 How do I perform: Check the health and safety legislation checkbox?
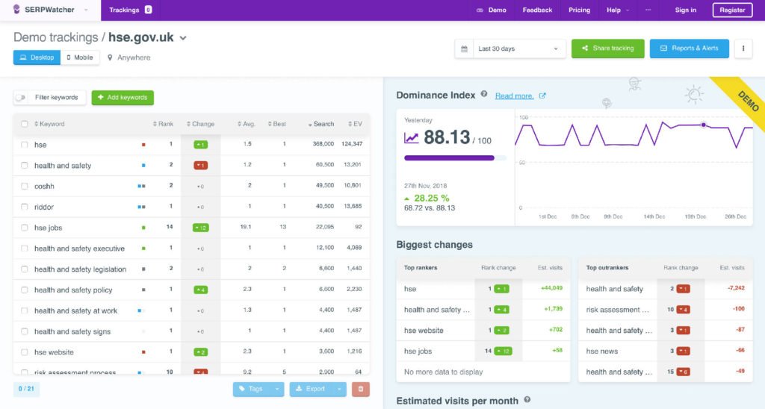[x=25, y=269]
